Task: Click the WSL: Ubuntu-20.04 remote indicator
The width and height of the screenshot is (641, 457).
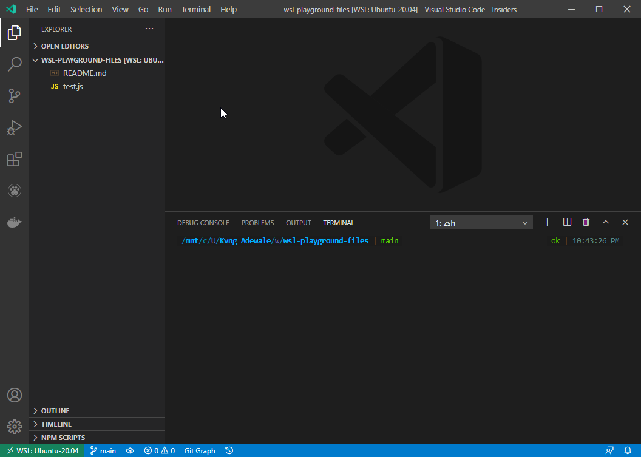Action: click(x=42, y=450)
